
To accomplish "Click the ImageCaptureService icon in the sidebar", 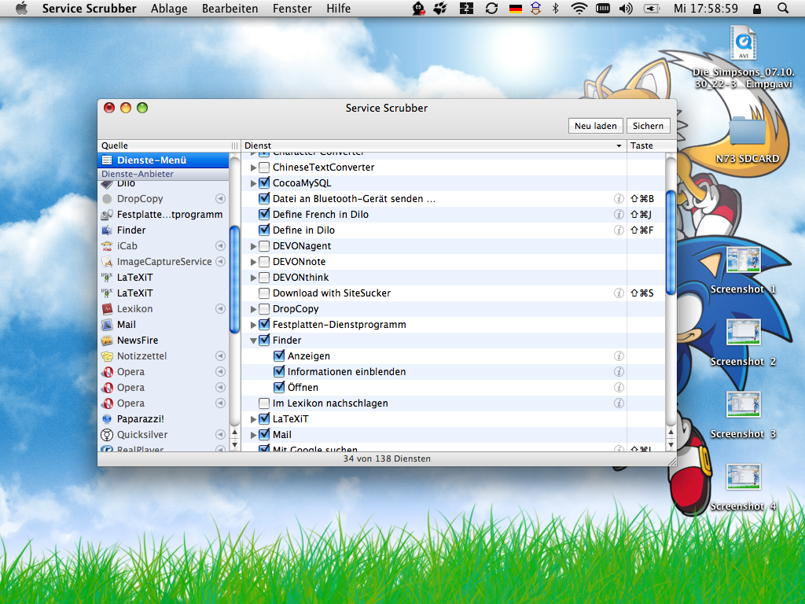I will [x=107, y=262].
